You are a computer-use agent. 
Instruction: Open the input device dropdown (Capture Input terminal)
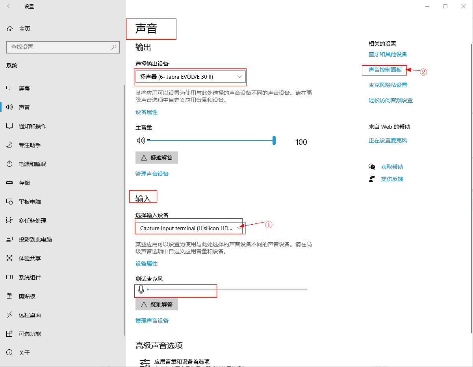tap(190, 228)
